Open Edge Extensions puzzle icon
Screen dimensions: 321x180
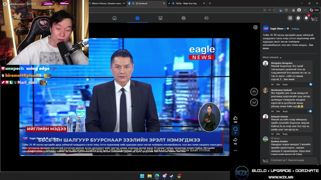click(x=286, y=10)
